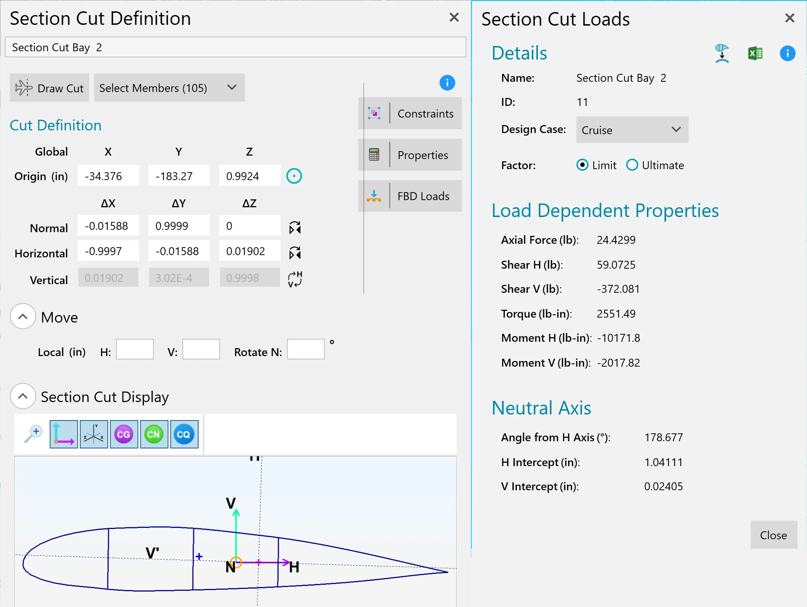Click the pick origin target icon
Screen dimensions: 807x607
click(294, 176)
